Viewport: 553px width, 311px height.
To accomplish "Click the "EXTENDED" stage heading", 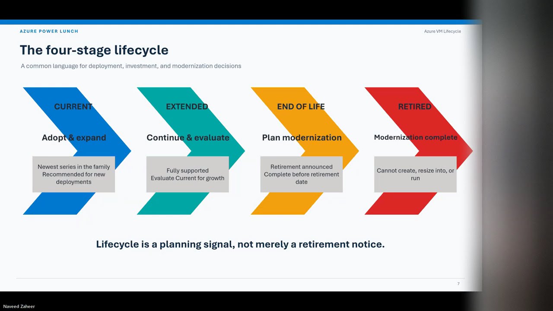I will pyautogui.click(x=187, y=106).
